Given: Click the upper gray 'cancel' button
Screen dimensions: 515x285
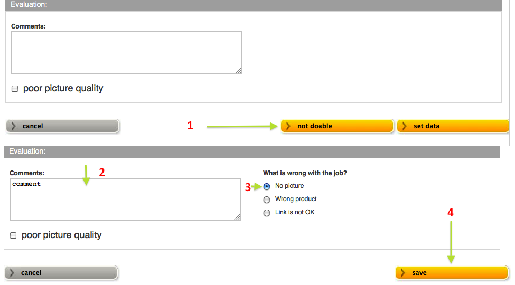Looking at the screenshot, I should coord(62,126).
